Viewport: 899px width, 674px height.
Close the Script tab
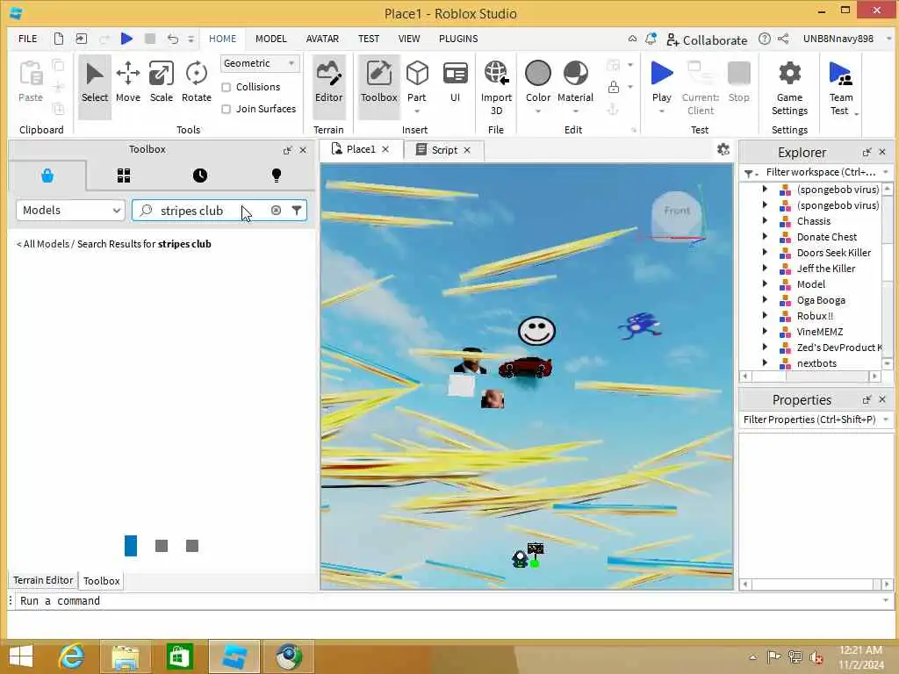coord(467,150)
